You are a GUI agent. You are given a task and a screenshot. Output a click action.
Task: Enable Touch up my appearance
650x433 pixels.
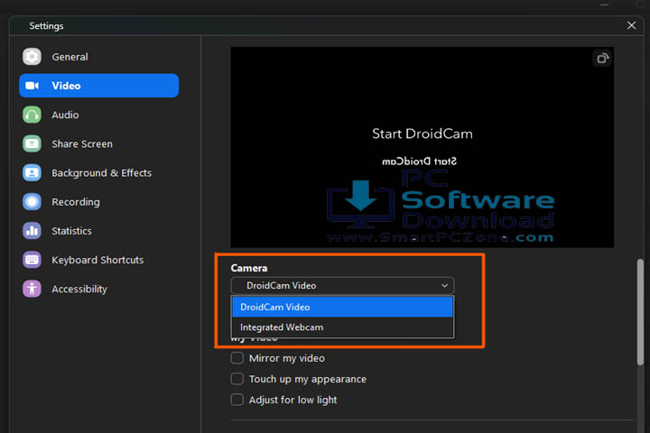pos(237,379)
